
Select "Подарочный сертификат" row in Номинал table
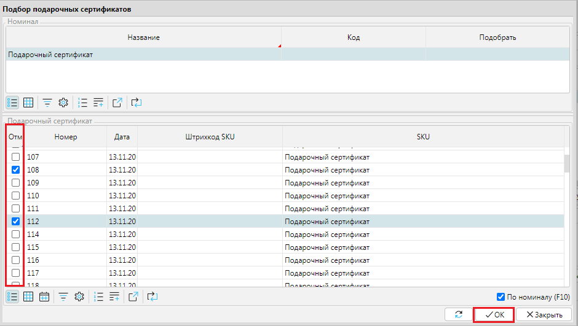(x=143, y=55)
